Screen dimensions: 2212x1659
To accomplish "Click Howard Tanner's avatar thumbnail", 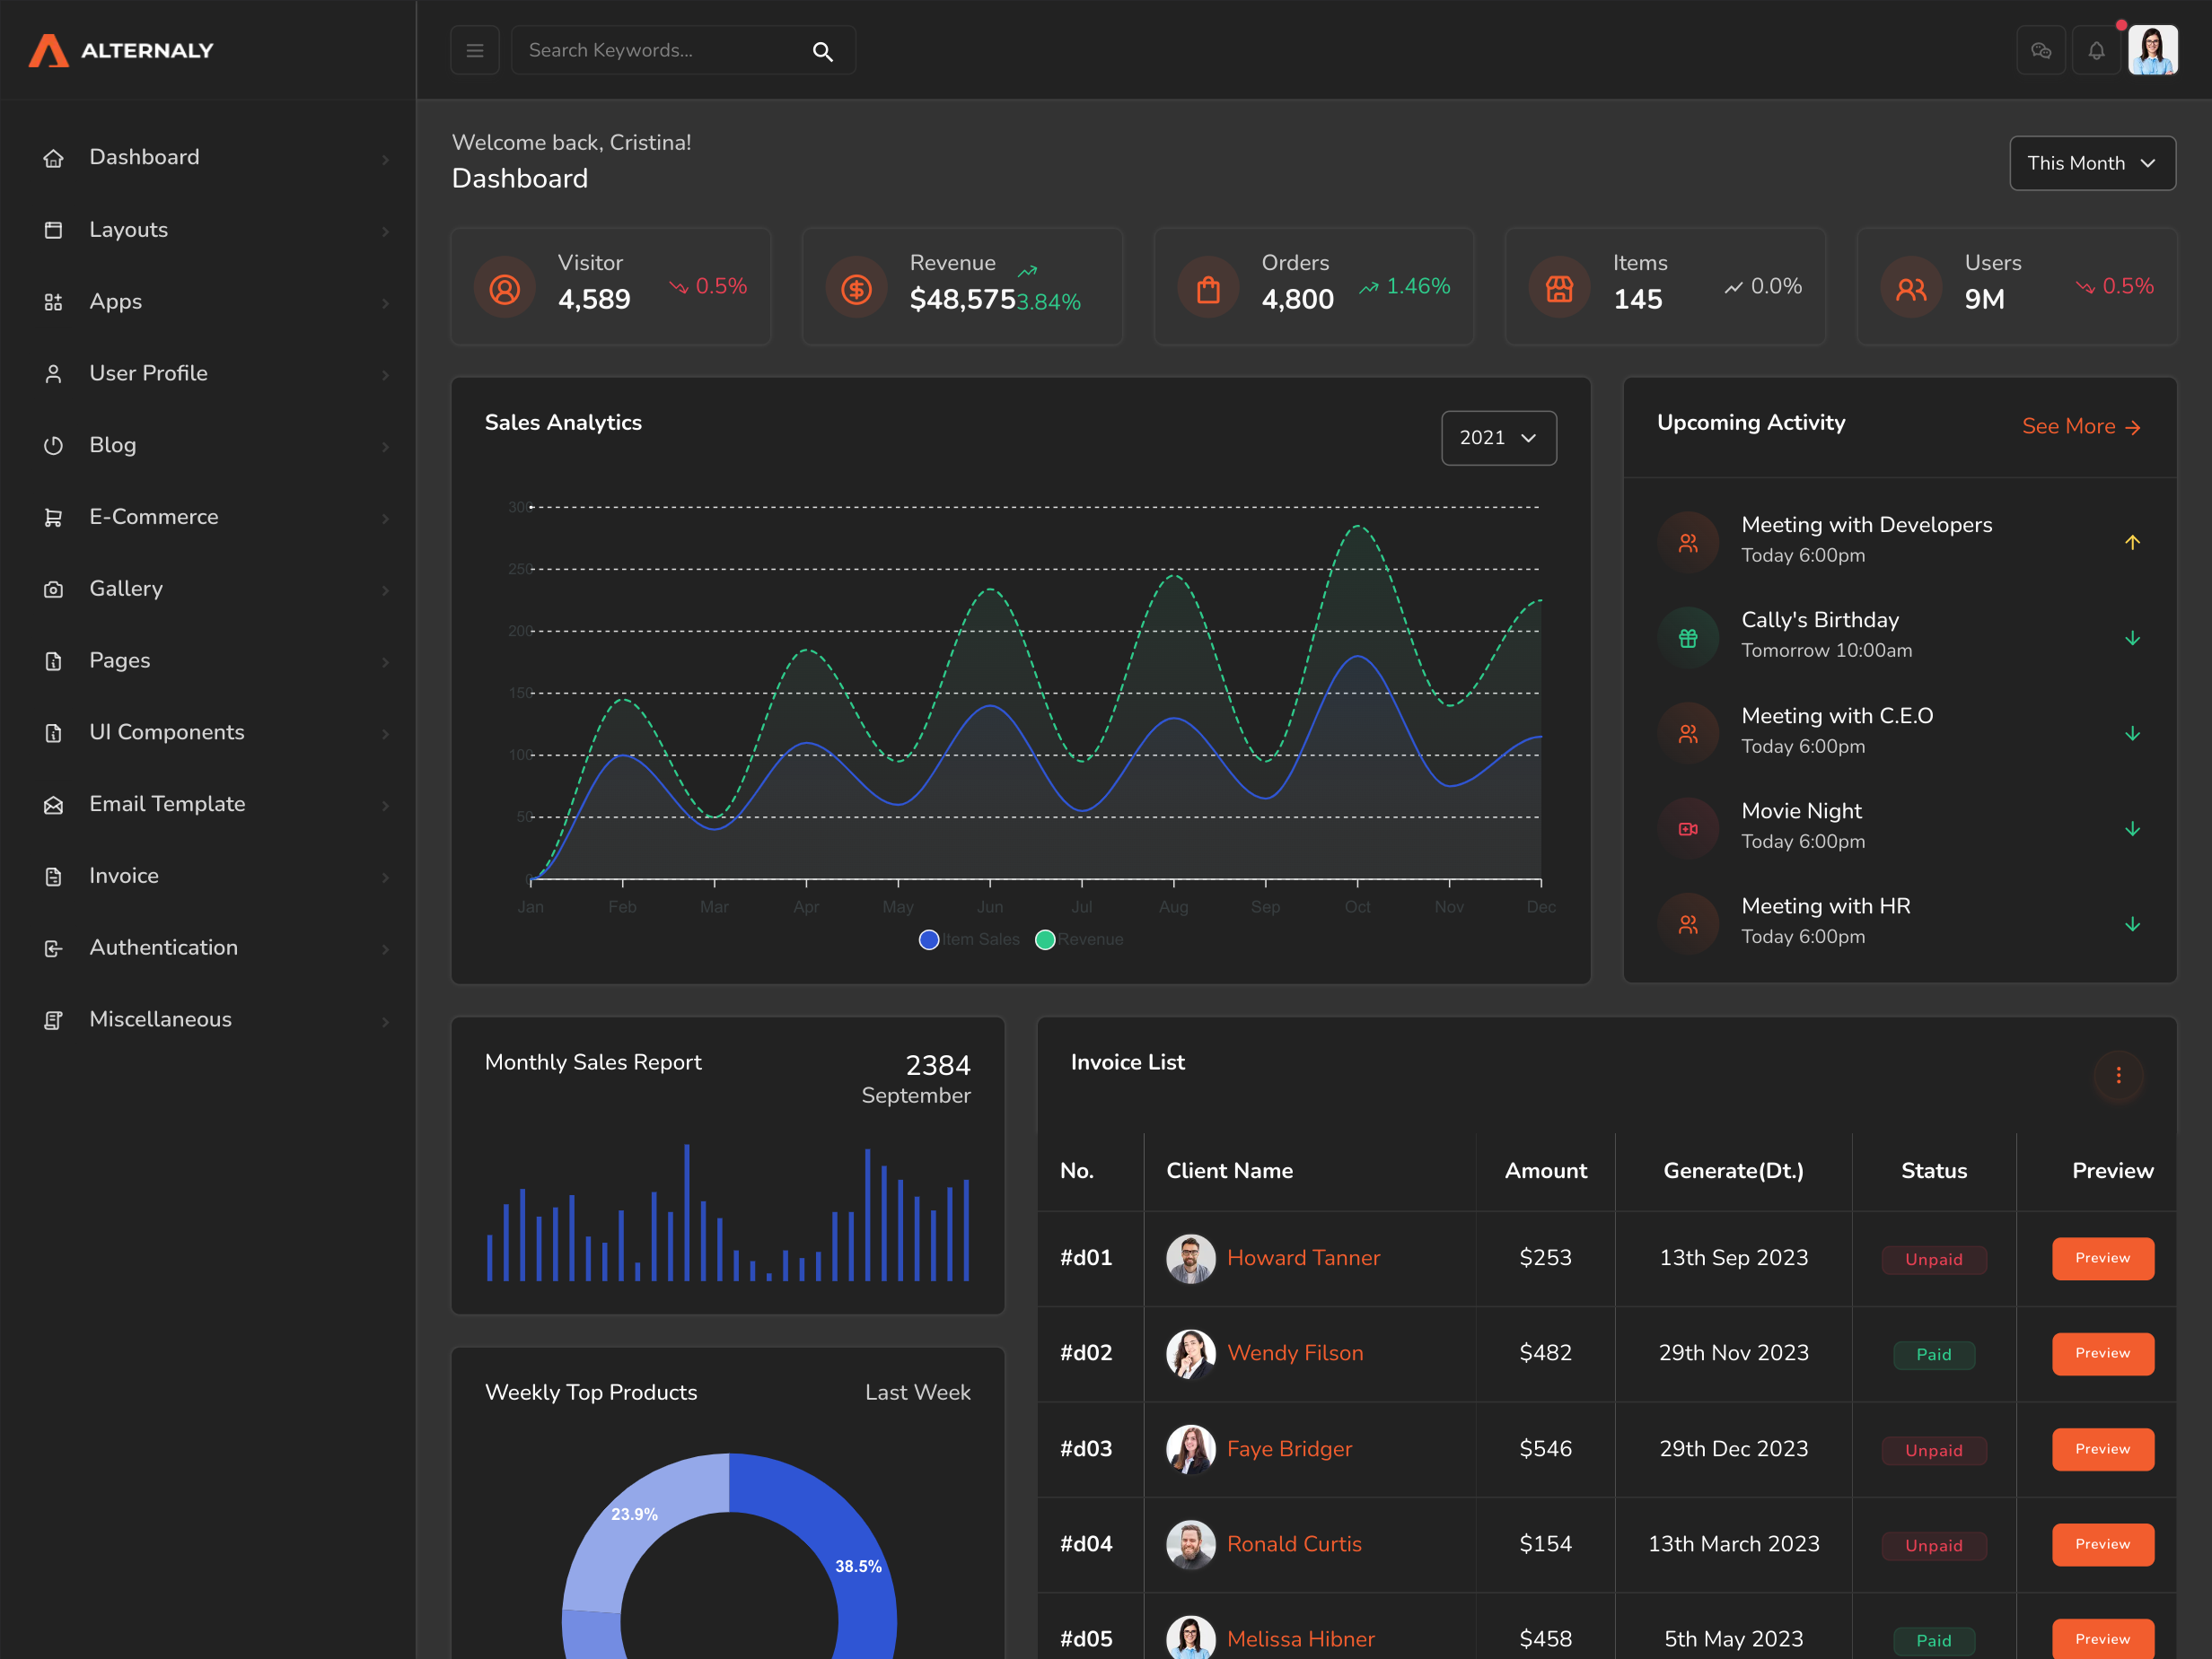I will [x=1190, y=1258].
